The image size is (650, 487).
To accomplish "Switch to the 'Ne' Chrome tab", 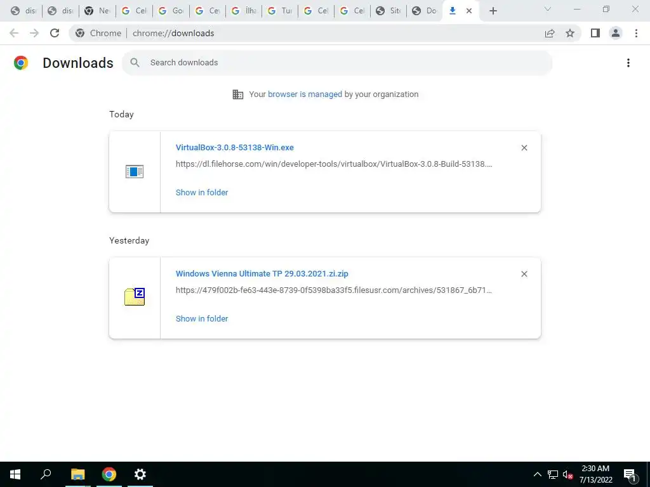I will (x=97, y=11).
